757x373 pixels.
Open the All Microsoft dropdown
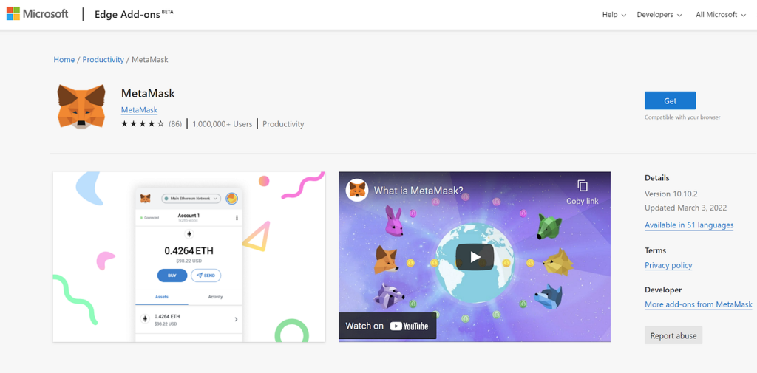(721, 15)
